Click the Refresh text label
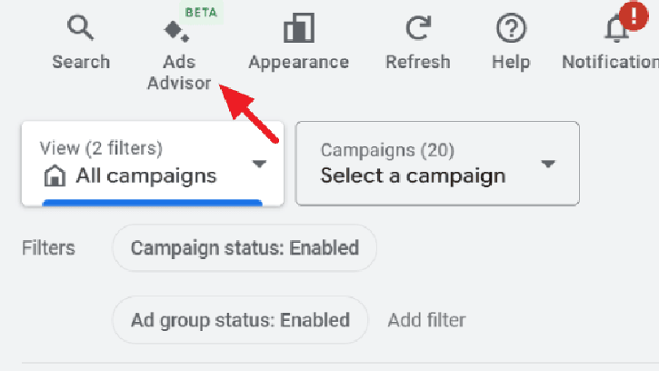Screen dimensions: 659x371 point(417,62)
